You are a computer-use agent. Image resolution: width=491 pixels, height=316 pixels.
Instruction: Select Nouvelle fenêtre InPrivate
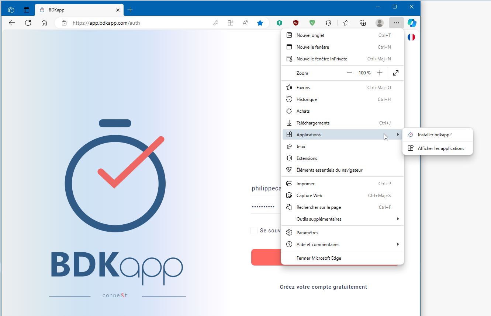pos(342,59)
